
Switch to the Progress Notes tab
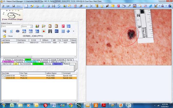click(31, 62)
